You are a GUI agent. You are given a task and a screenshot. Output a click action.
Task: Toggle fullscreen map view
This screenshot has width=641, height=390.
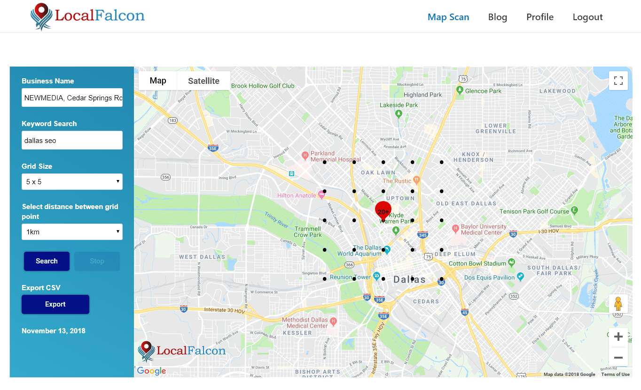point(618,80)
